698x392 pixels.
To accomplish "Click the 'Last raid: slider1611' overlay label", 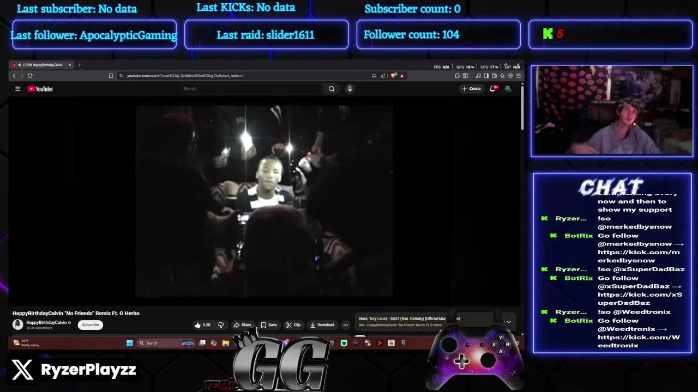I will click(x=266, y=35).
